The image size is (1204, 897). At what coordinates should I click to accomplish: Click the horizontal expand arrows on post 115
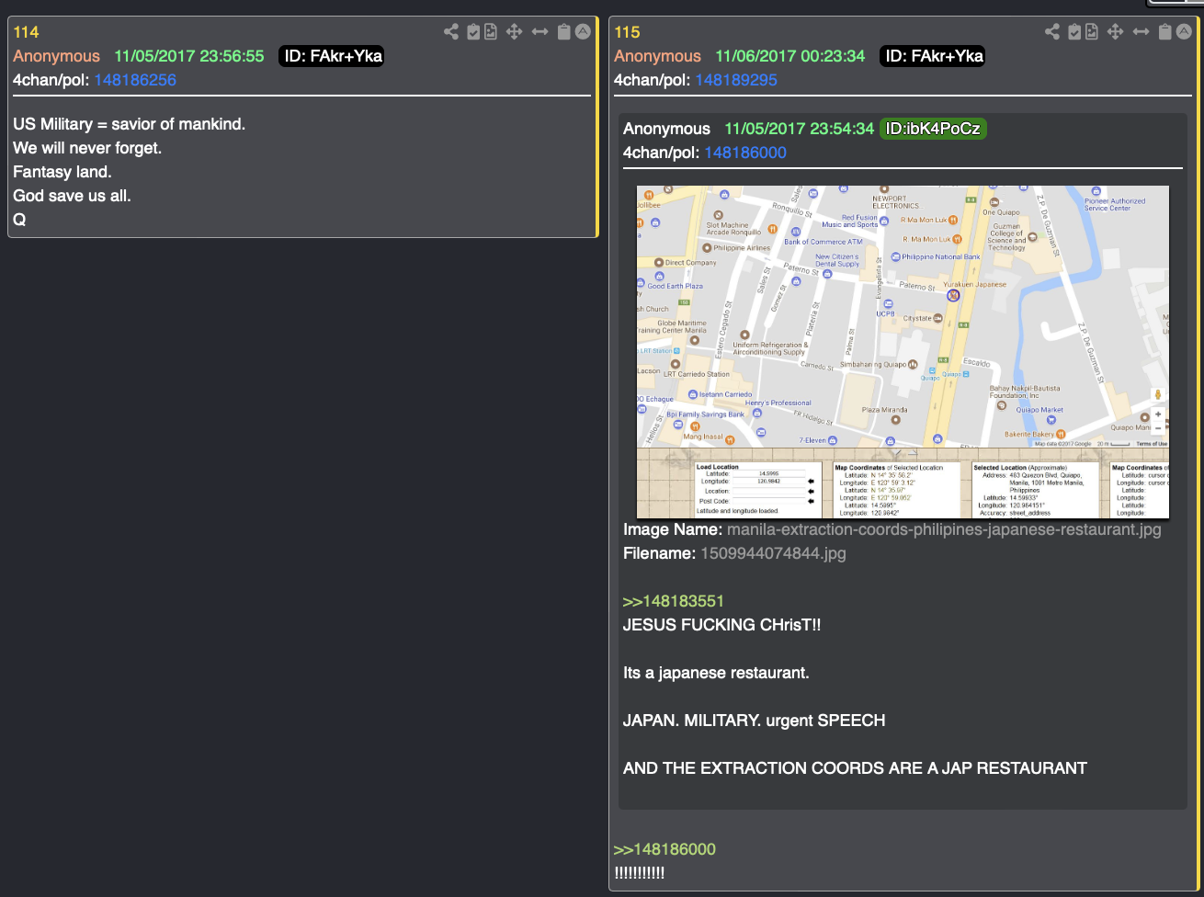pyautogui.click(x=1142, y=32)
